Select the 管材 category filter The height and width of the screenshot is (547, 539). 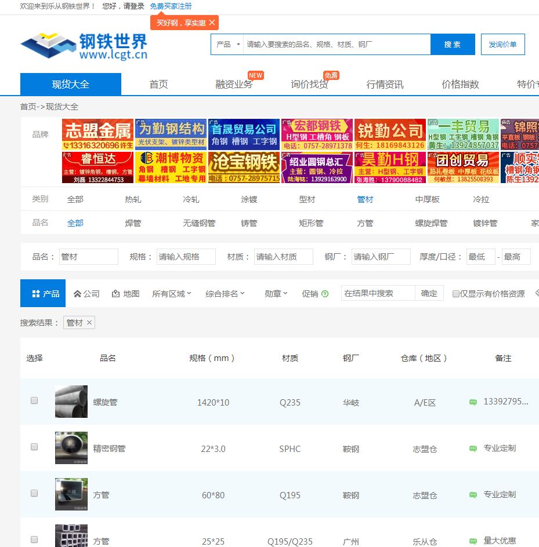point(365,199)
